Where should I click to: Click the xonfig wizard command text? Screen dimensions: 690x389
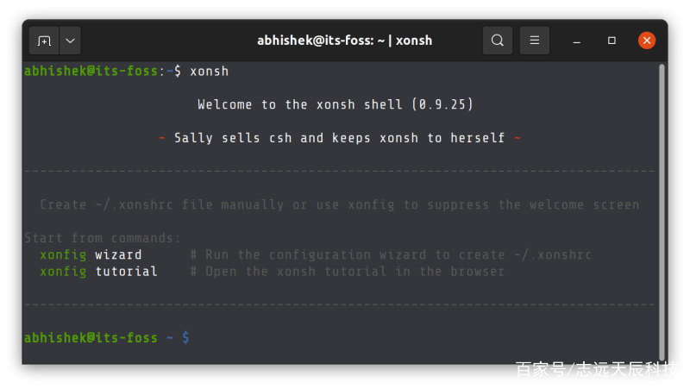click(91, 254)
